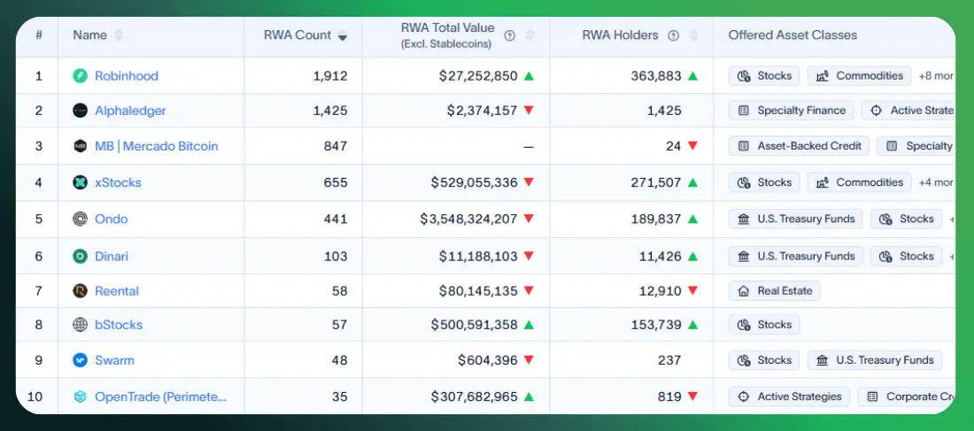Screen dimensions: 974x431
Task: Click Active Strategies tag in OpenTrade row
Action: point(789,396)
